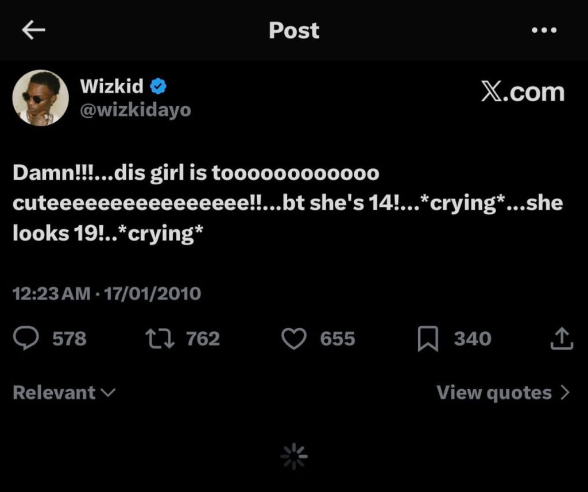Click the 655 likes count

click(x=338, y=339)
